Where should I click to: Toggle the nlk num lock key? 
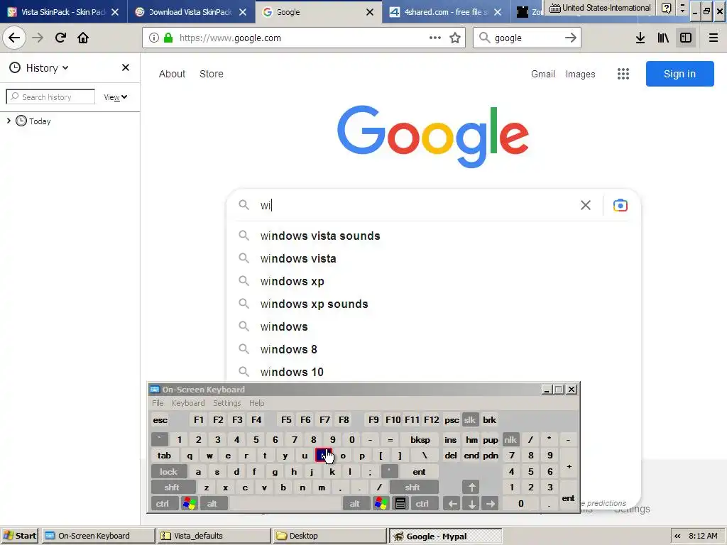(510, 440)
